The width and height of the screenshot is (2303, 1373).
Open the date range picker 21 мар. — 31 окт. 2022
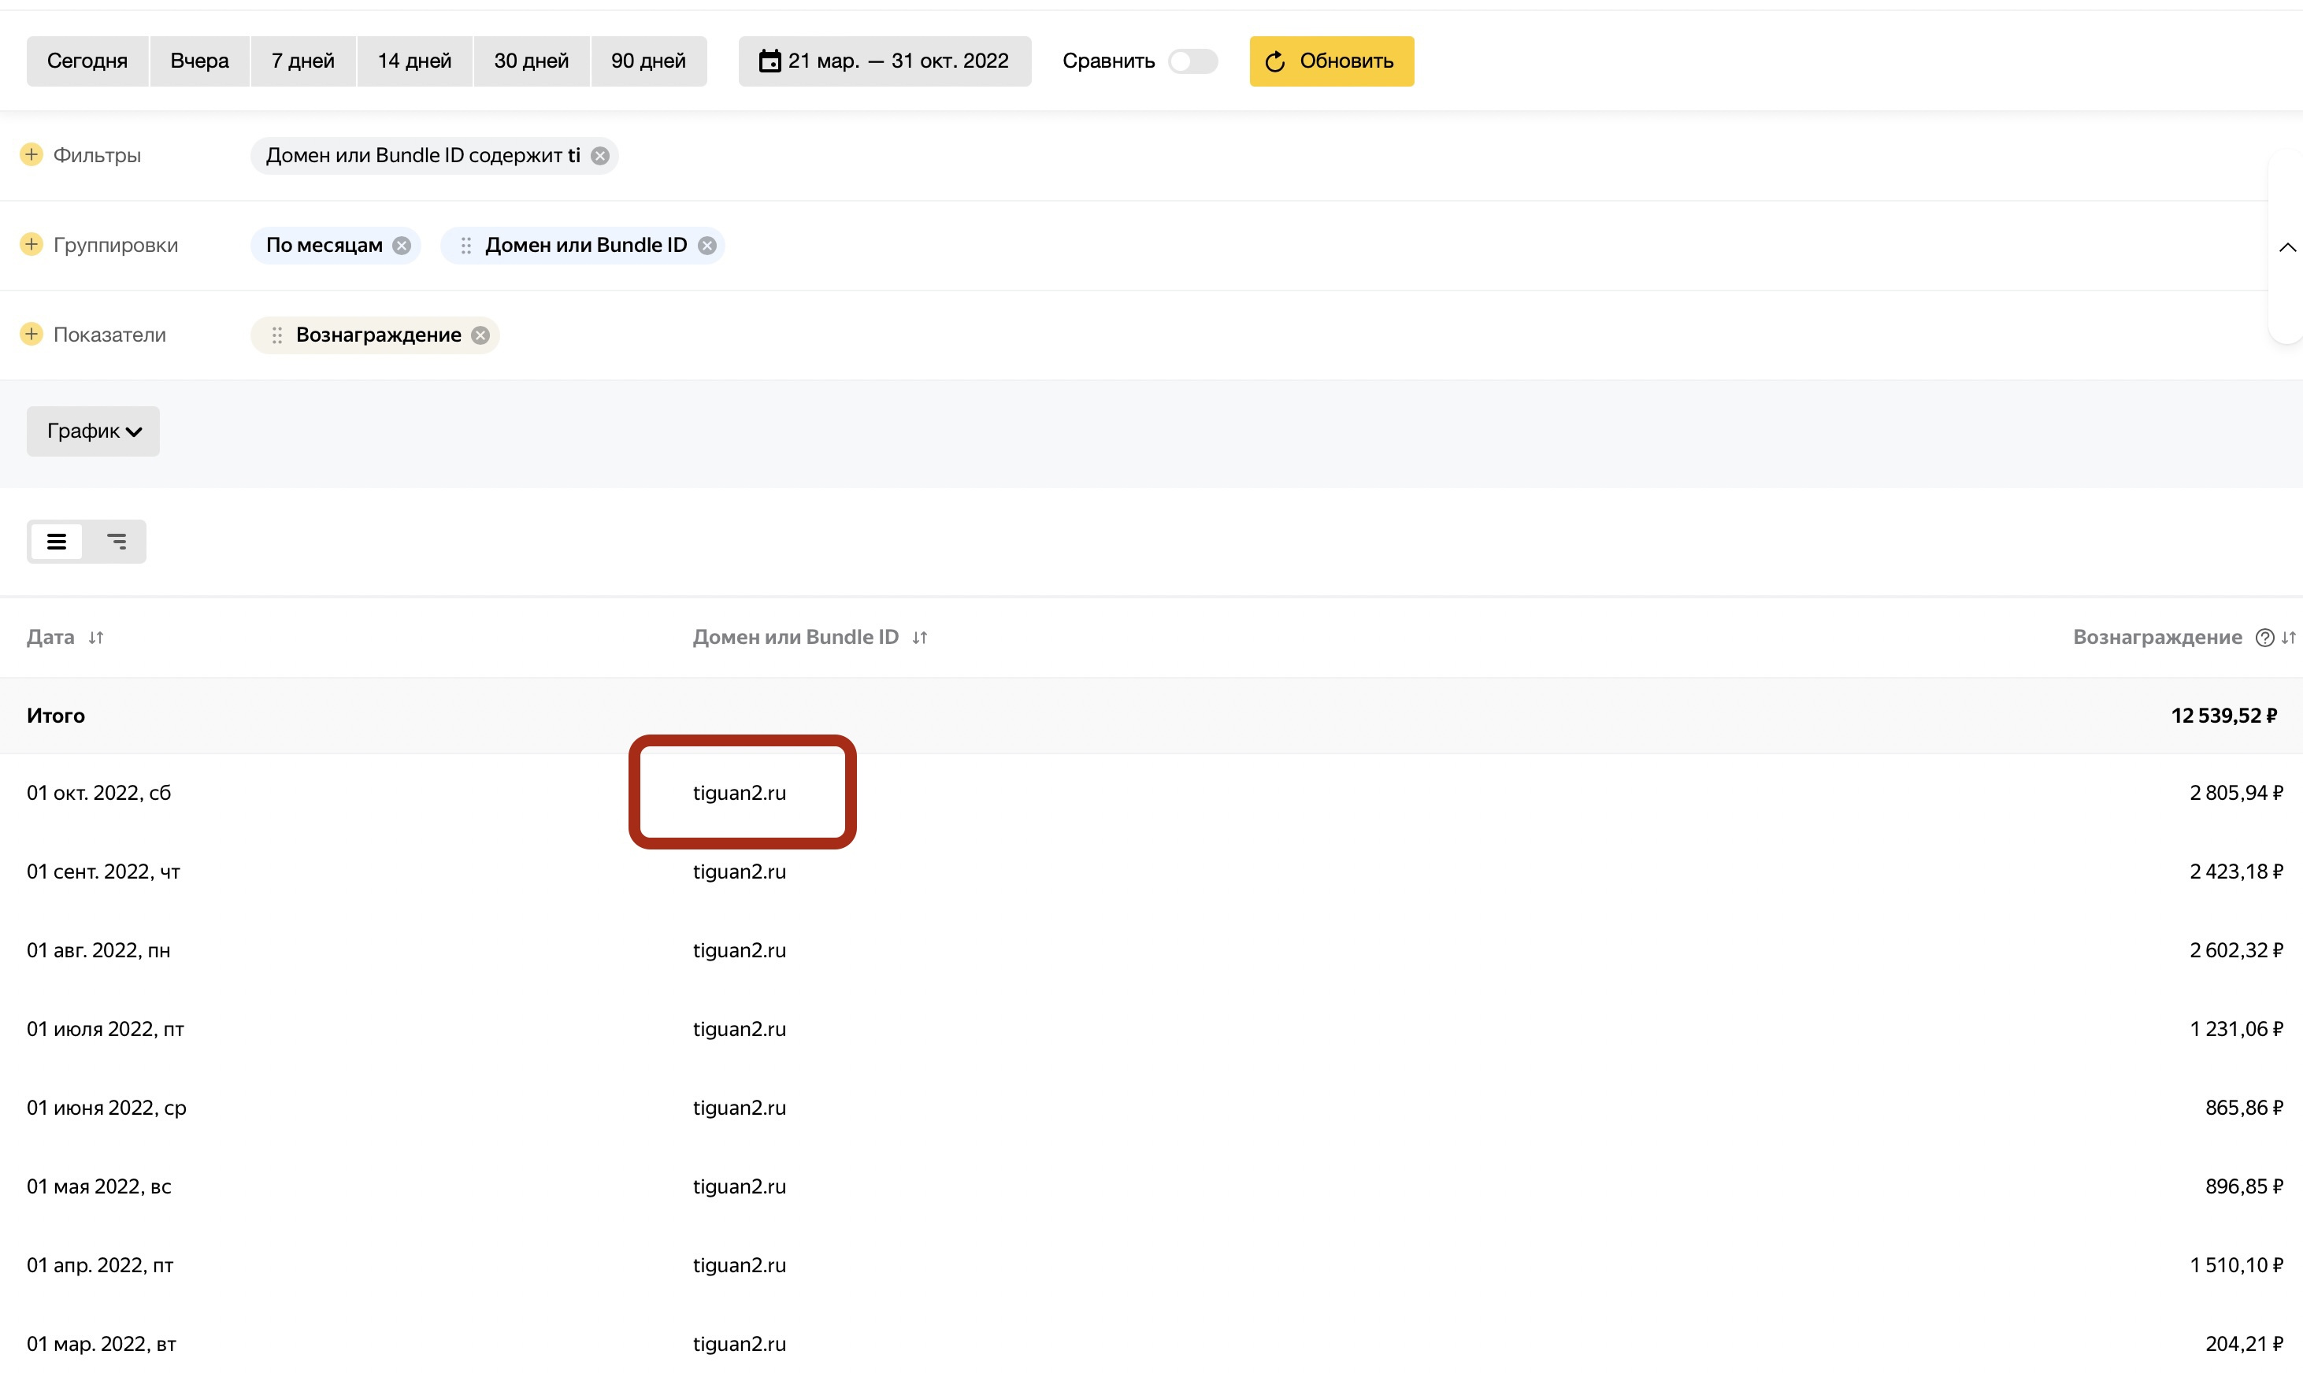[x=884, y=61]
